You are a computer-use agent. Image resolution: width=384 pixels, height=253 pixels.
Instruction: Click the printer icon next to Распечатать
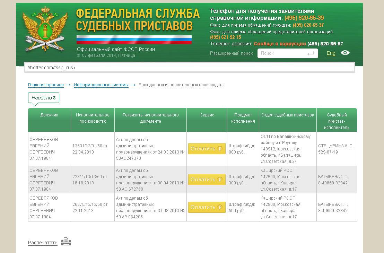[x=66, y=242]
